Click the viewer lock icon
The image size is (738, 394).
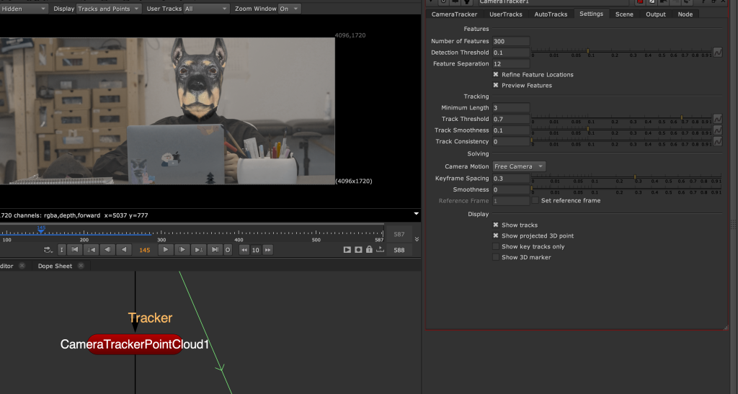coord(370,250)
